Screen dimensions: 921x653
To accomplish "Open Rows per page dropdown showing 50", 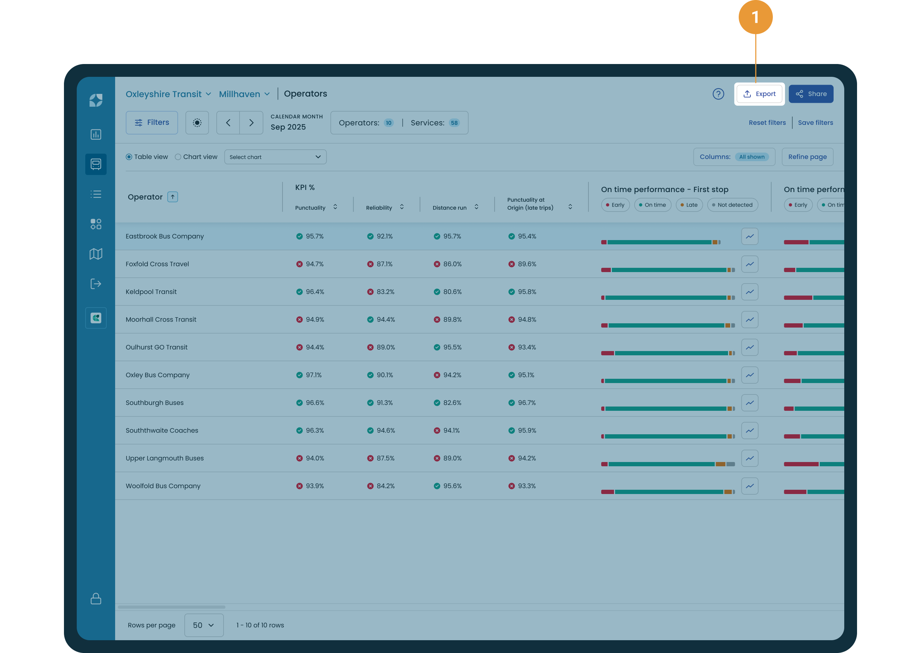I will tap(204, 625).
